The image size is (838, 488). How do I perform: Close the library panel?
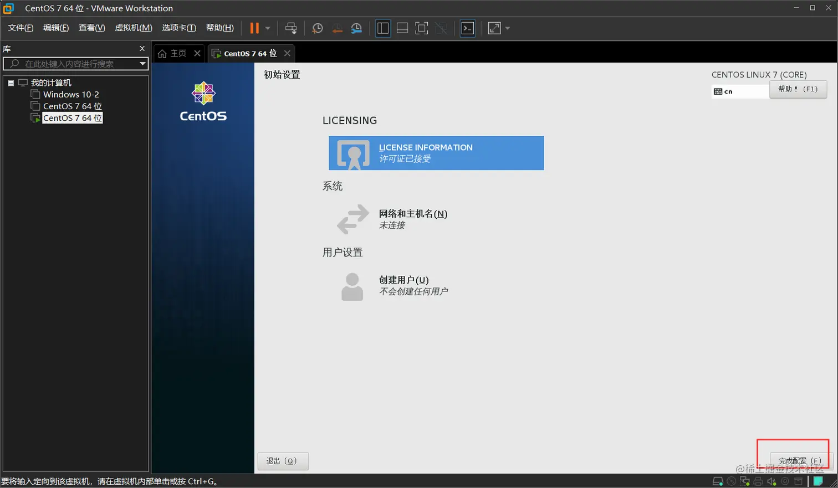click(x=142, y=49)
